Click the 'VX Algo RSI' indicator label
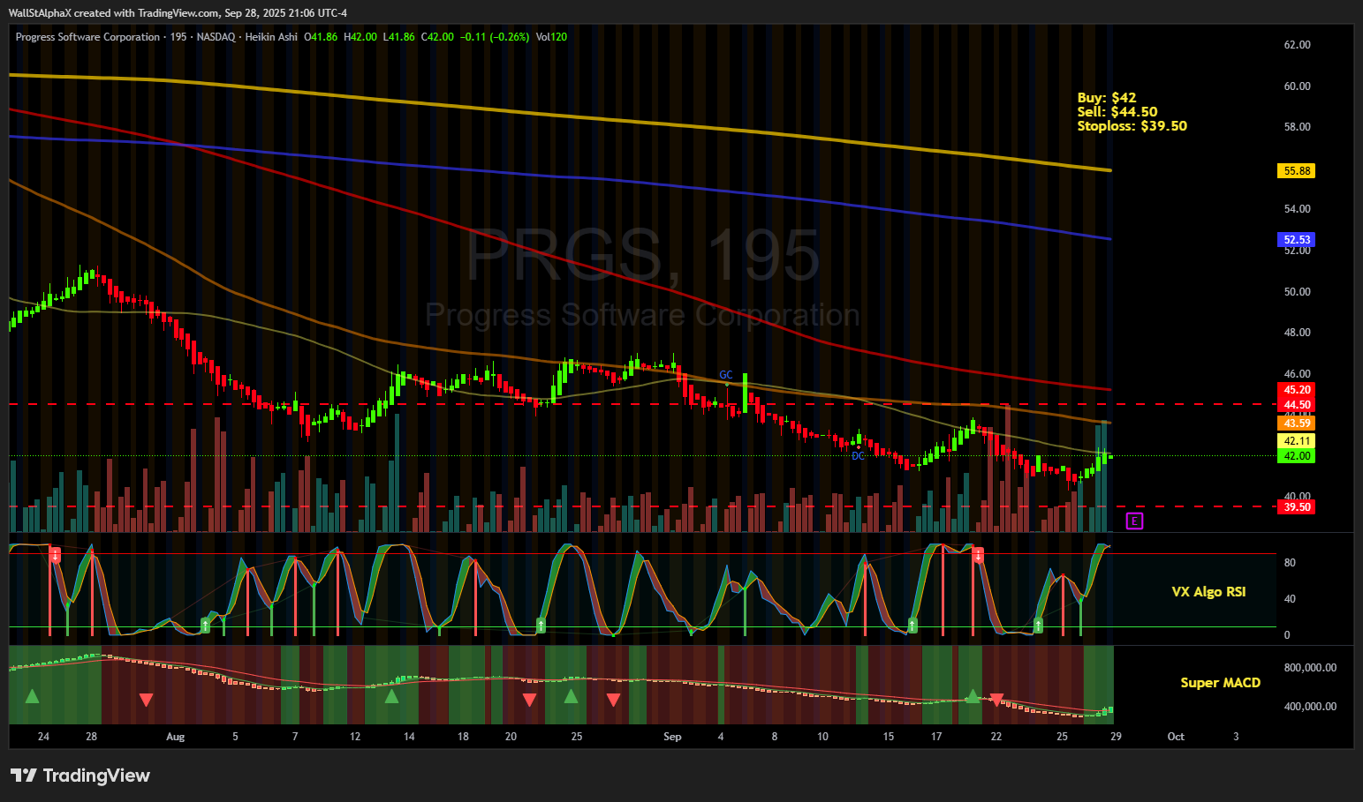Image resolution: width=1363 pixels, height=802 pixels. point(1208,592)
